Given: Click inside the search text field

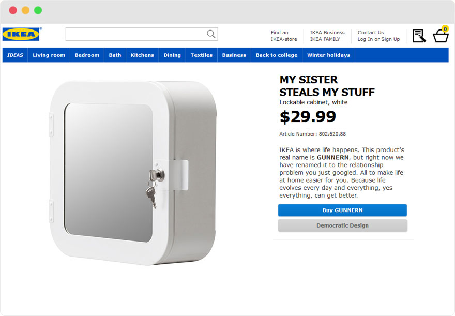Looking at the screenshot, I should click(x=135, y=34).
